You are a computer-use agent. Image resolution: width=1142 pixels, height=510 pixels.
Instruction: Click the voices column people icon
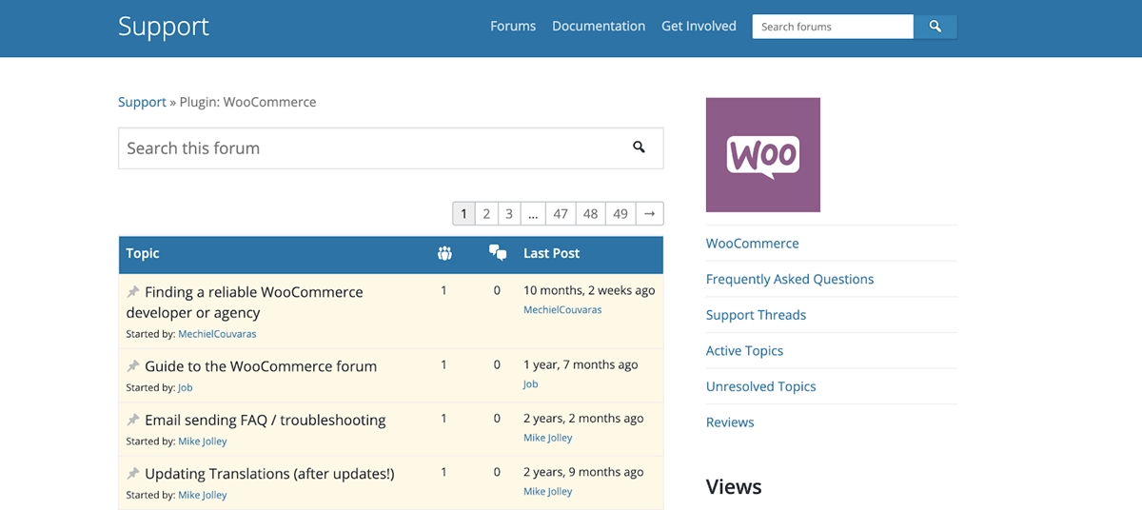(x=444, y=253)
